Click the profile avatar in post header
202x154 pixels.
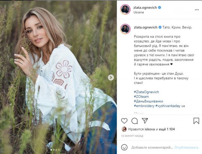point(125,9)
